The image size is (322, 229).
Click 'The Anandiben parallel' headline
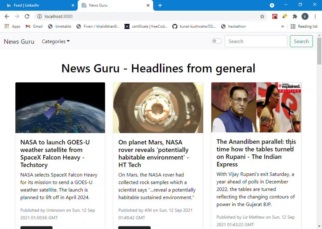point(256,153)
